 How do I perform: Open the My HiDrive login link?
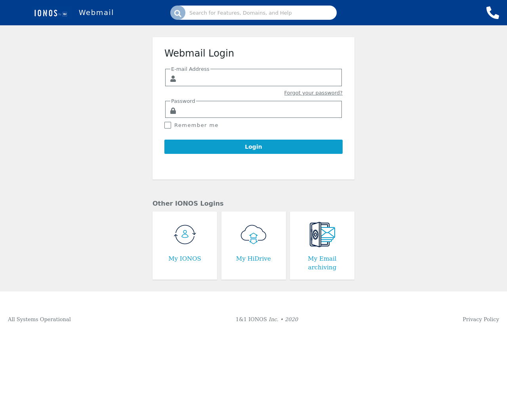coord(253,259)
